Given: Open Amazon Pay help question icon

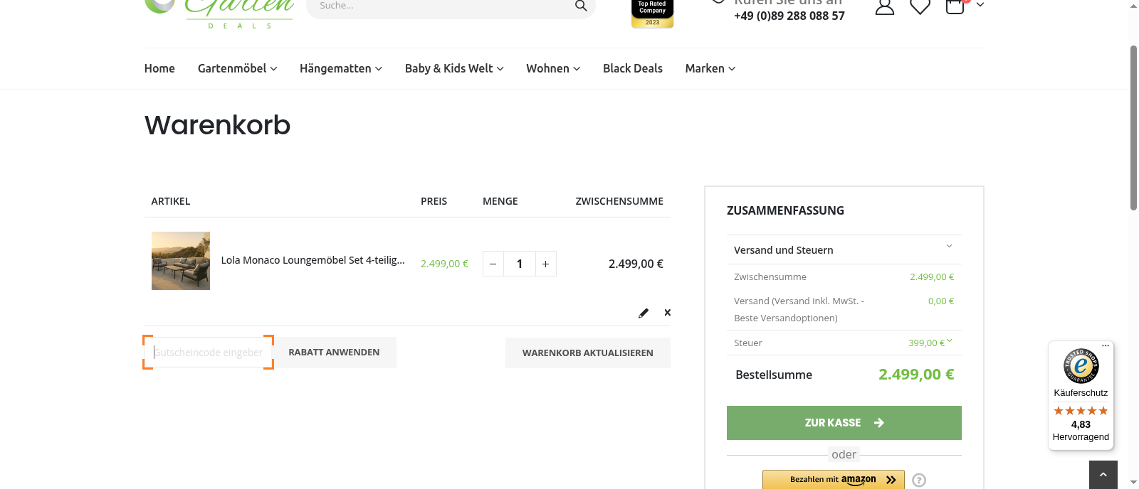Looking at the screenshot, I should (919, 480).
